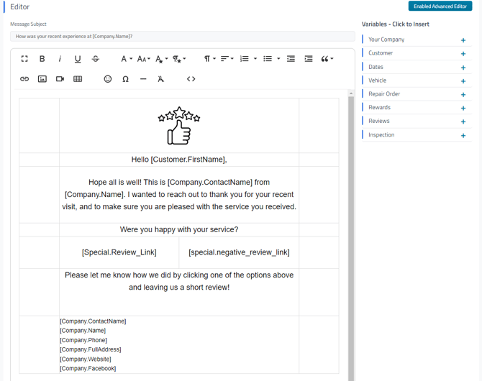This screenshot has width=482, height=381.
Task: Open the text align dropdown
Action: coord(227,59)
